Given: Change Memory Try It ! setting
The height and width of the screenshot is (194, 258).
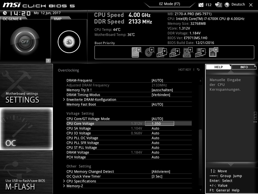Looking at the screenshot, I should tap(162, 90).
